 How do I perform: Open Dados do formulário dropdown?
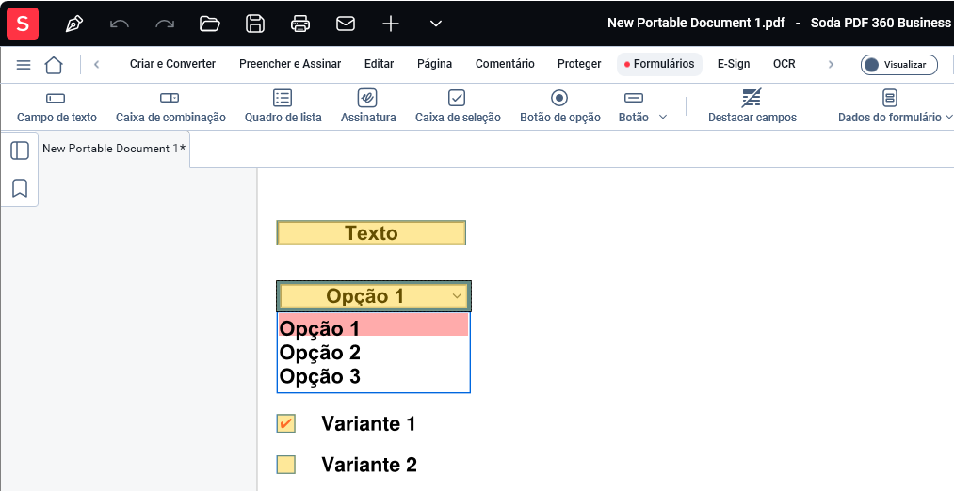pyautogui.click(x=895, y=106)
